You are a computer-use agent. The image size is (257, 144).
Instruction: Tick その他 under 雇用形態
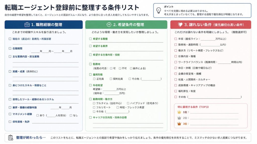point(130,79)
